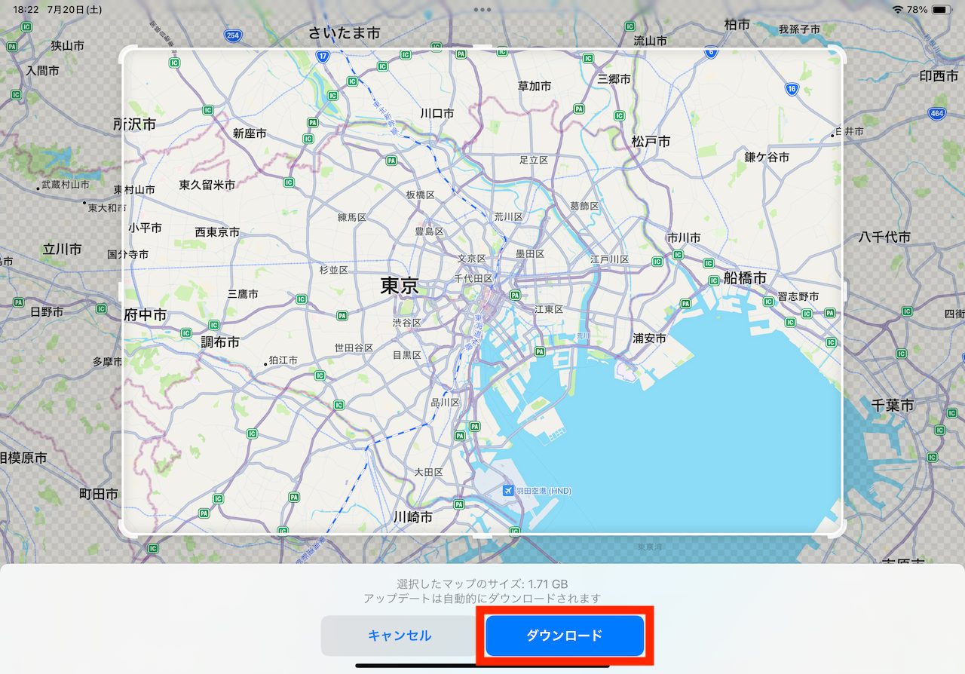Tap the 草加市 label

tap(535, 87)
